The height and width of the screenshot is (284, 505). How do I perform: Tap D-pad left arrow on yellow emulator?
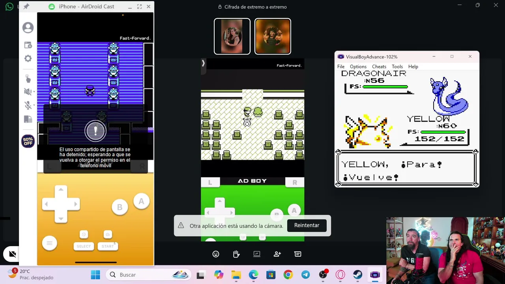click(47, 204)
